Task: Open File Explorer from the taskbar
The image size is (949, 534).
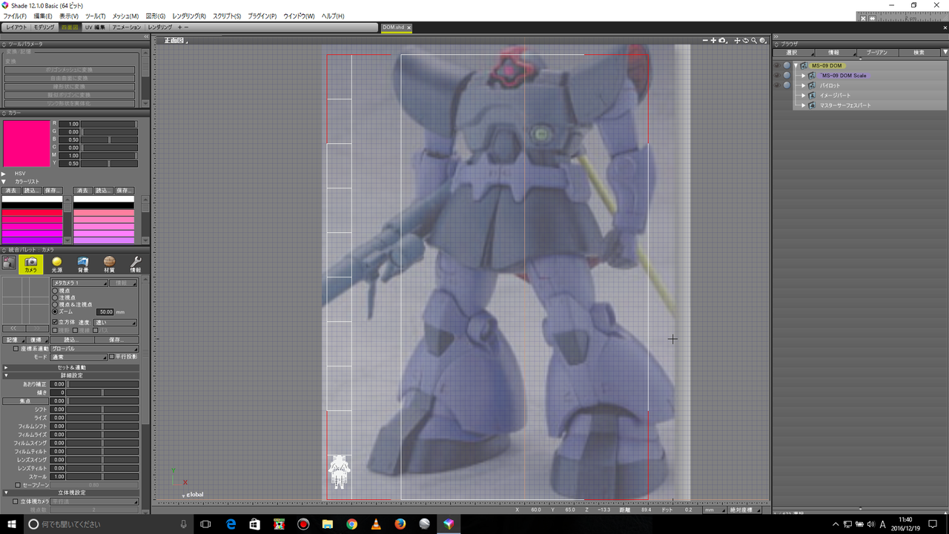Action: [x=327, y=524]
